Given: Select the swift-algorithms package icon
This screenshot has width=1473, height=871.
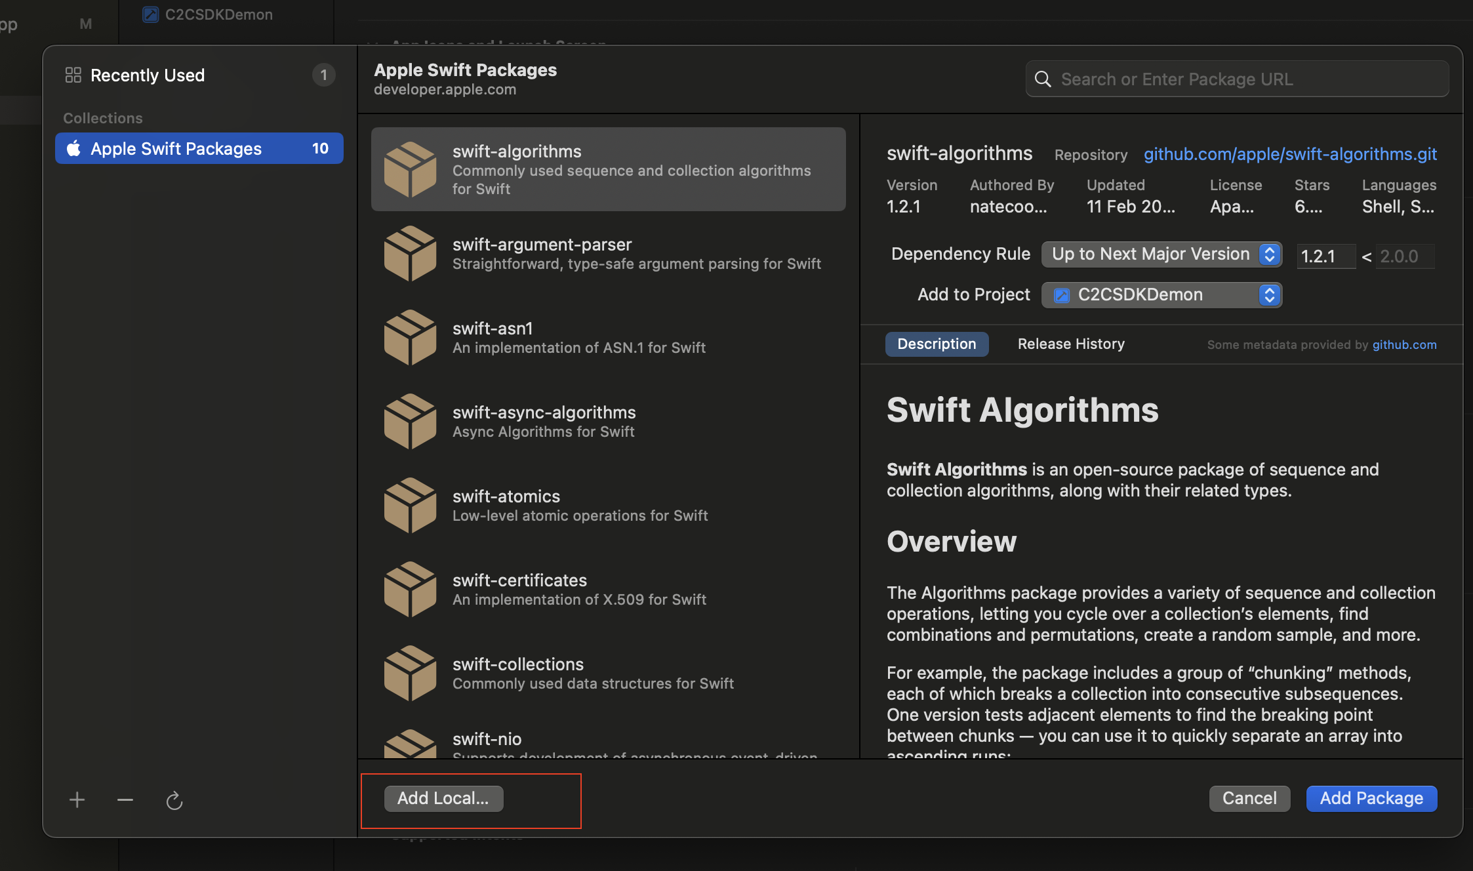Looking at the screenshot, I should (411, 169).
